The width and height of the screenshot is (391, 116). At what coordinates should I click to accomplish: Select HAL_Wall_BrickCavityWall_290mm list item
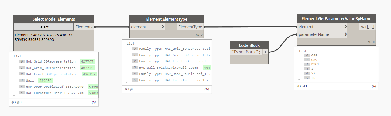pos(170,68)
